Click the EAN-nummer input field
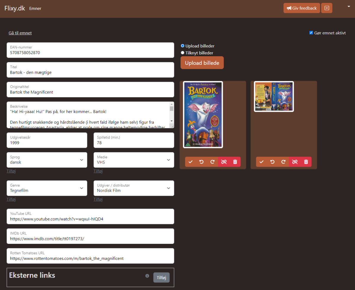Screen dimensions: 355x290 pos(90,50)
